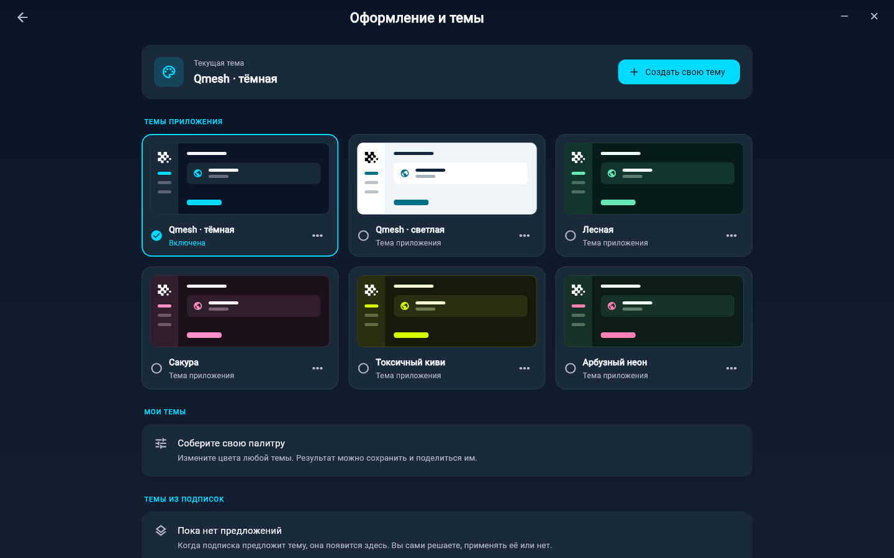Open three-dot menu for Сакура theme

click(317, 368)
